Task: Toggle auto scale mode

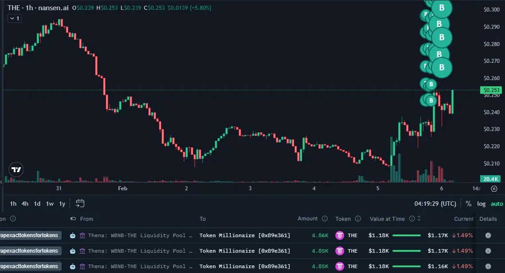Action: tap(497, 204)
